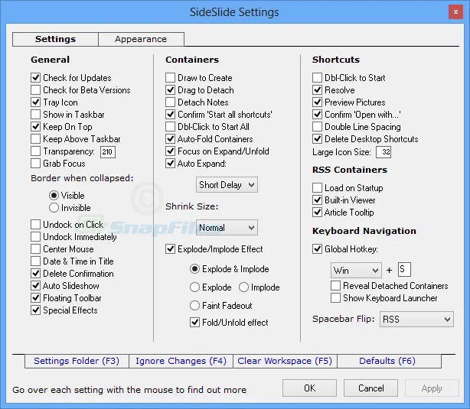This screenshot has height=409, width=470.
Task: Uncheck Delete Confirmation
Action: (x=36, y=274)
